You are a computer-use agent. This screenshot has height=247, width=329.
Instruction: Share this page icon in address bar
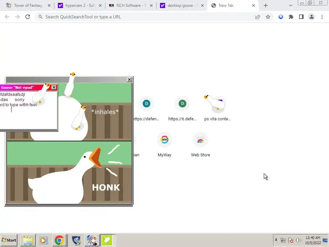pos(258,17)
